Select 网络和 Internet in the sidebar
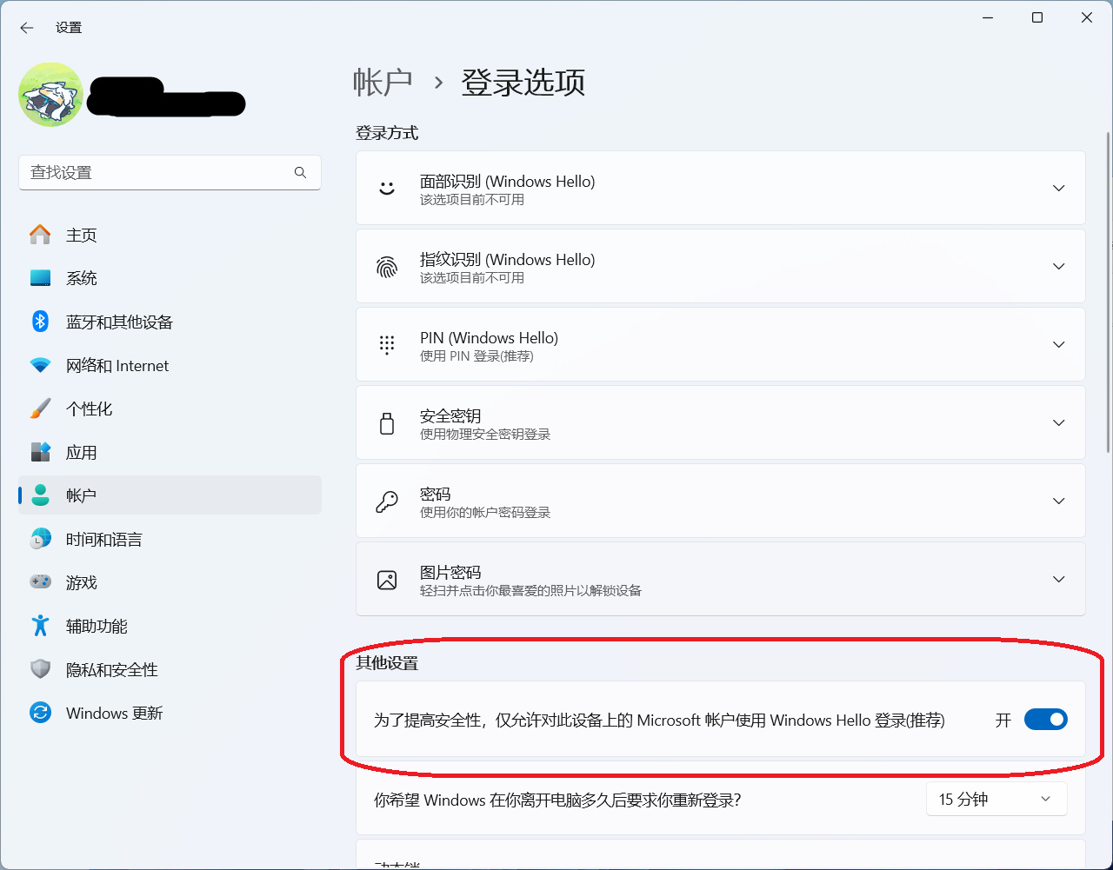The height and width of the screenshot is (870, 1113). (170, 365)
